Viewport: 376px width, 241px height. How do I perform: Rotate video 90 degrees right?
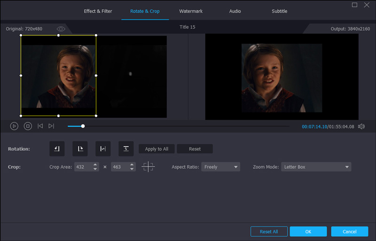click(80, 149)
